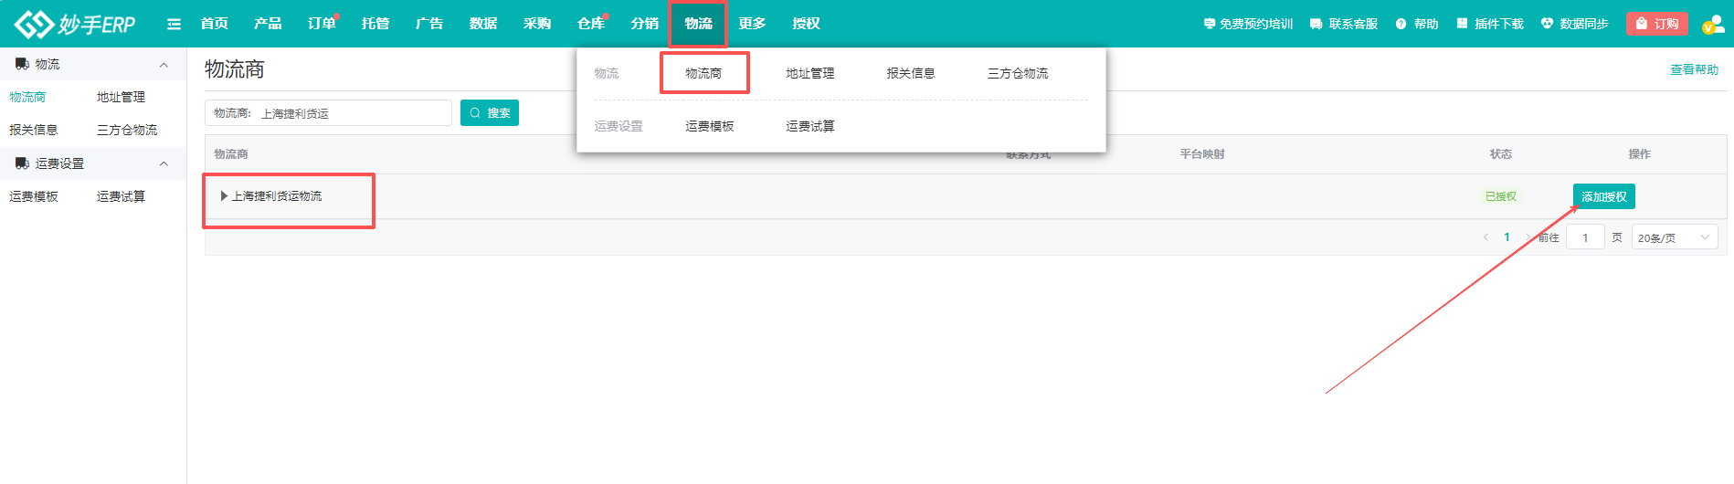This screenshot has width=1734, height=484.
Task: Open the 数据 top menu
Action: (483, 24)
